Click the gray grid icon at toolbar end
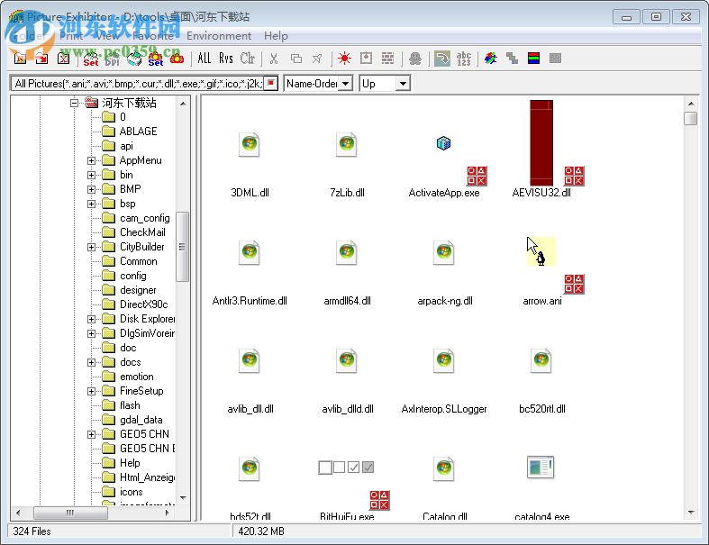Viewport: 709px width, 545px height. click(x=555, y=58)
